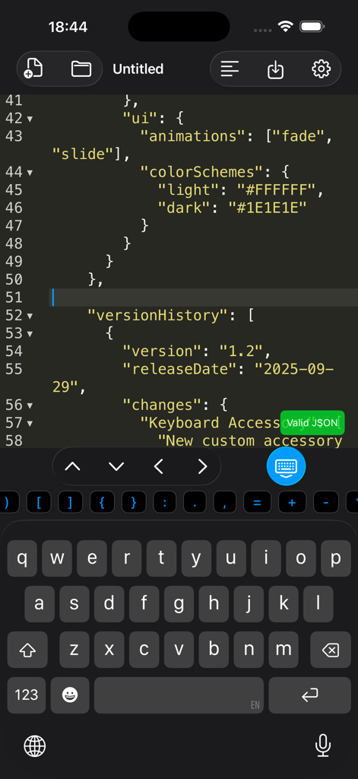Tap the space bar
The image size is (358, 779).
pos(179,695)
